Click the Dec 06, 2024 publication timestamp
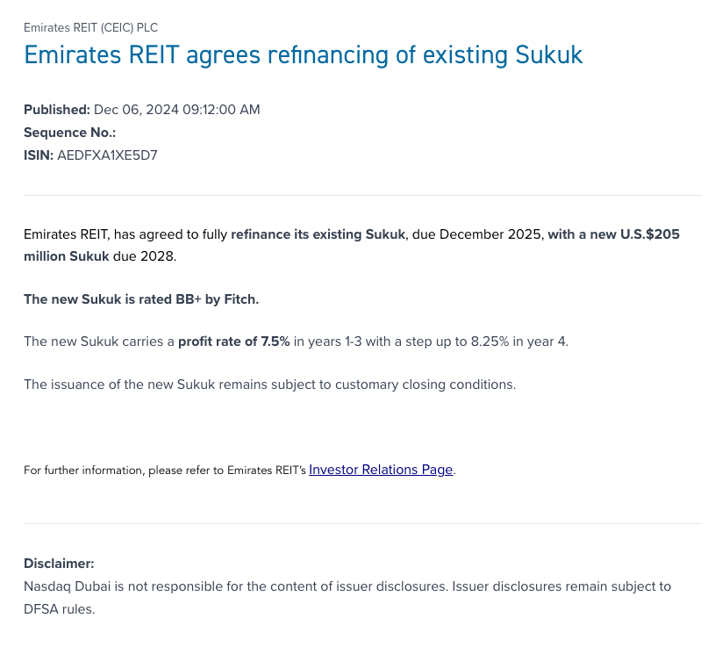Image resolution: width=715 pixels, height=654 pixels. pos(176,110)
